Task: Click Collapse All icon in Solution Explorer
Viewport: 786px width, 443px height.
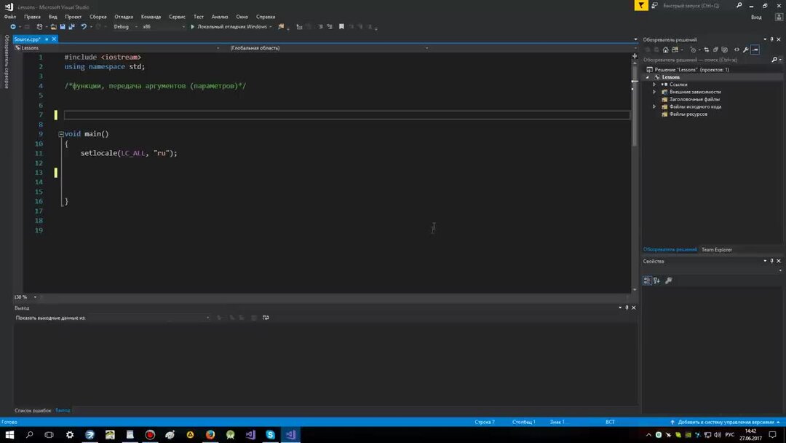Action: coord(715,50)
